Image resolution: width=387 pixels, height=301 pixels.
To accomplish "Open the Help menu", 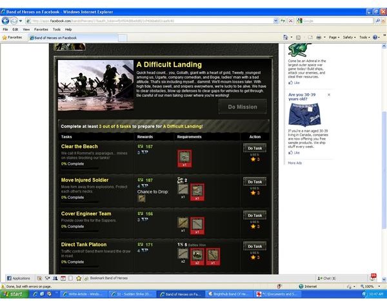I will 68,30.
